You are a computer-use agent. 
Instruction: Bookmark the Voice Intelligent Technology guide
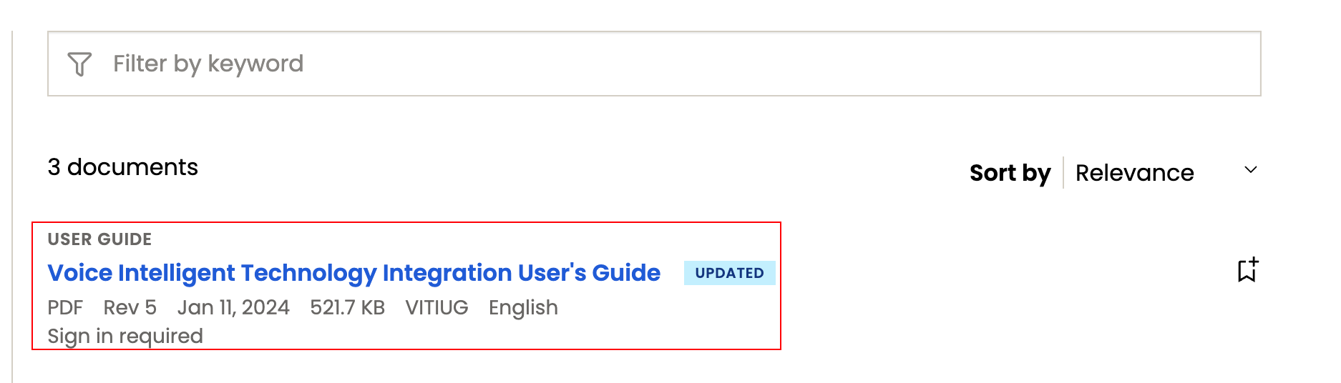point(1247,270)
